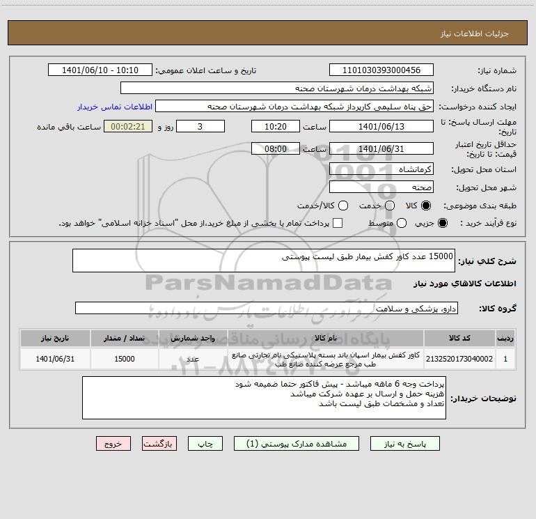
Task: Click the announcement date field 1401/06/10 - 10:10
Action: (100, 70)
